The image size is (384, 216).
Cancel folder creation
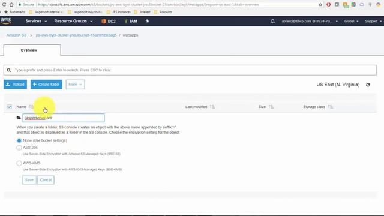46,180
